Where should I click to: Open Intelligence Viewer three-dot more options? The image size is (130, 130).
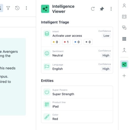[111, 9]
